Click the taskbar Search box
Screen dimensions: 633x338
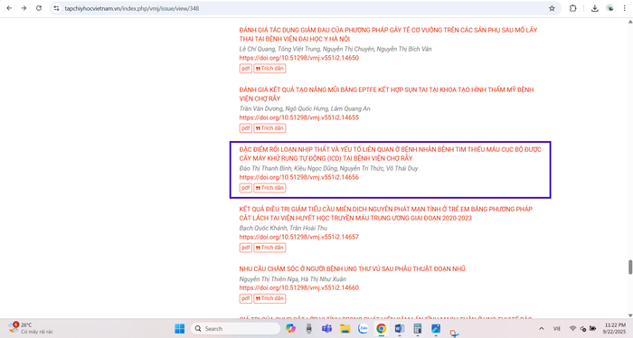coord(235,329)
